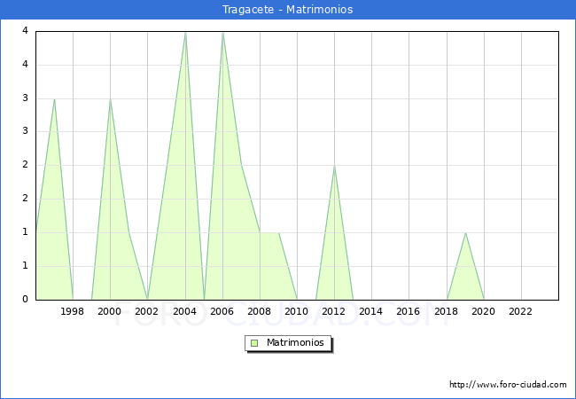Click the 2004 peak data point
576x399 pixels.
point(185,33)
